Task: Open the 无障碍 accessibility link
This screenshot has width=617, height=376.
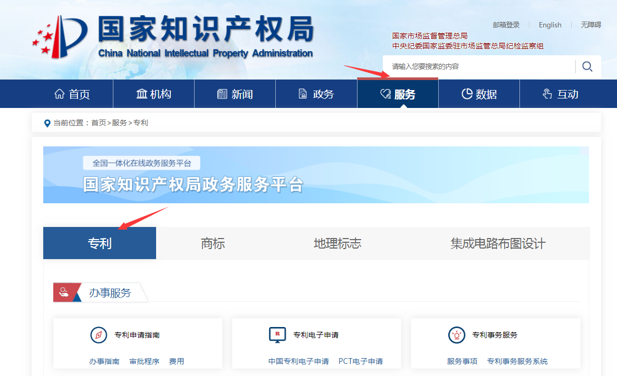Action: pyautogui.click(x=591, y=25)
